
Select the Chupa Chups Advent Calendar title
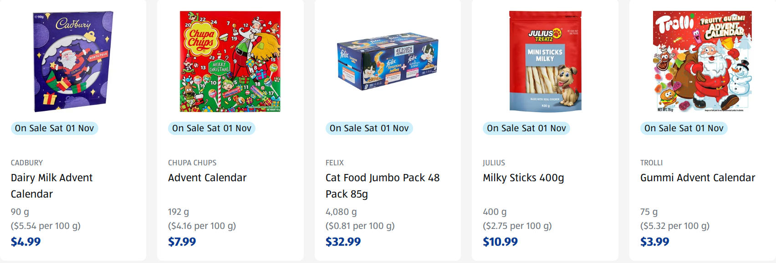click(x=207, y=178)
